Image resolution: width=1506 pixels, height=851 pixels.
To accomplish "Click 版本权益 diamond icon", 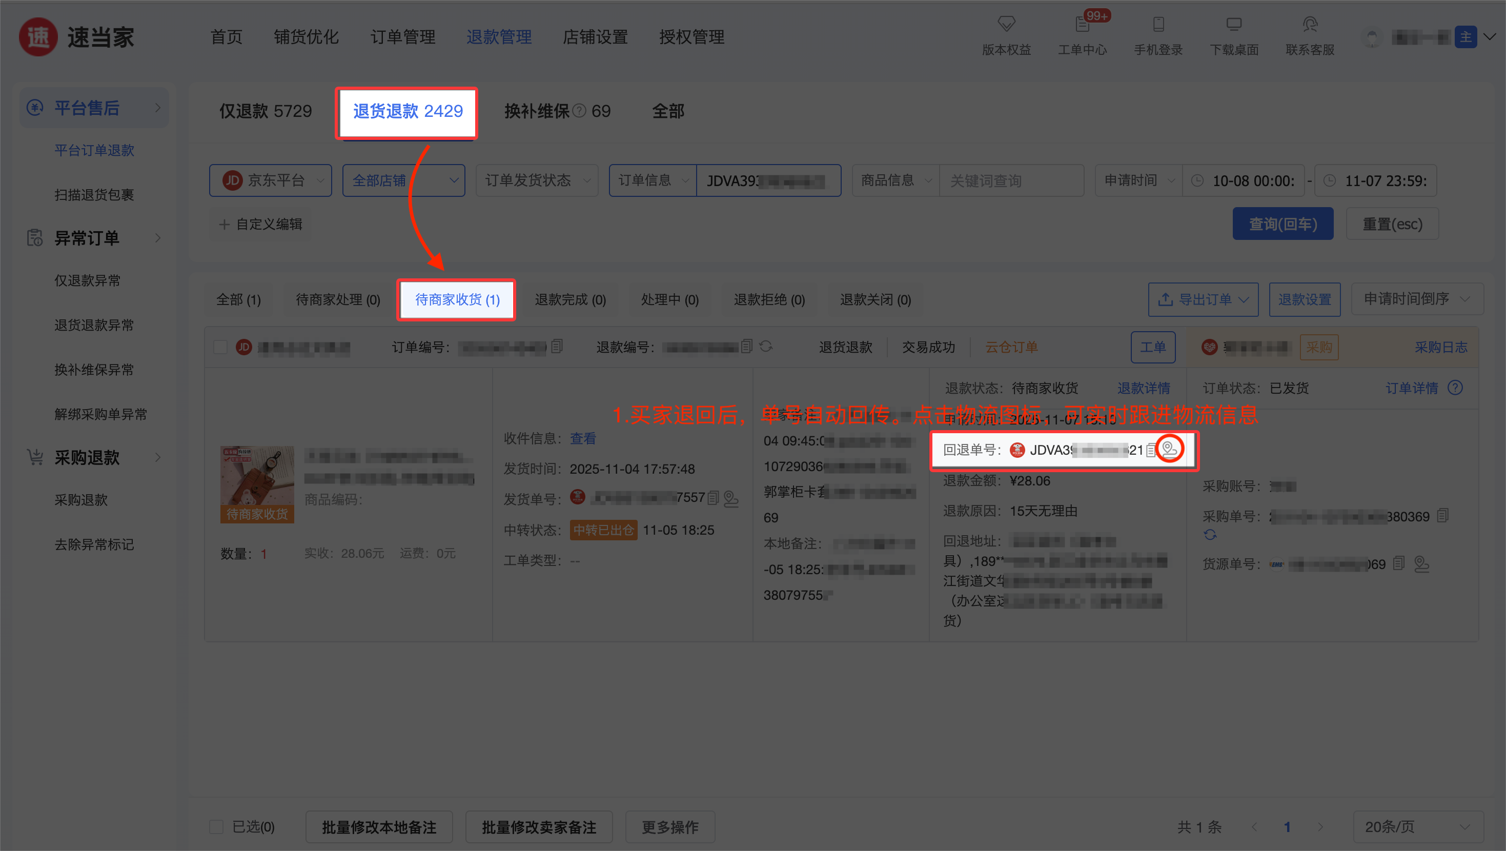I will 1006,25.
